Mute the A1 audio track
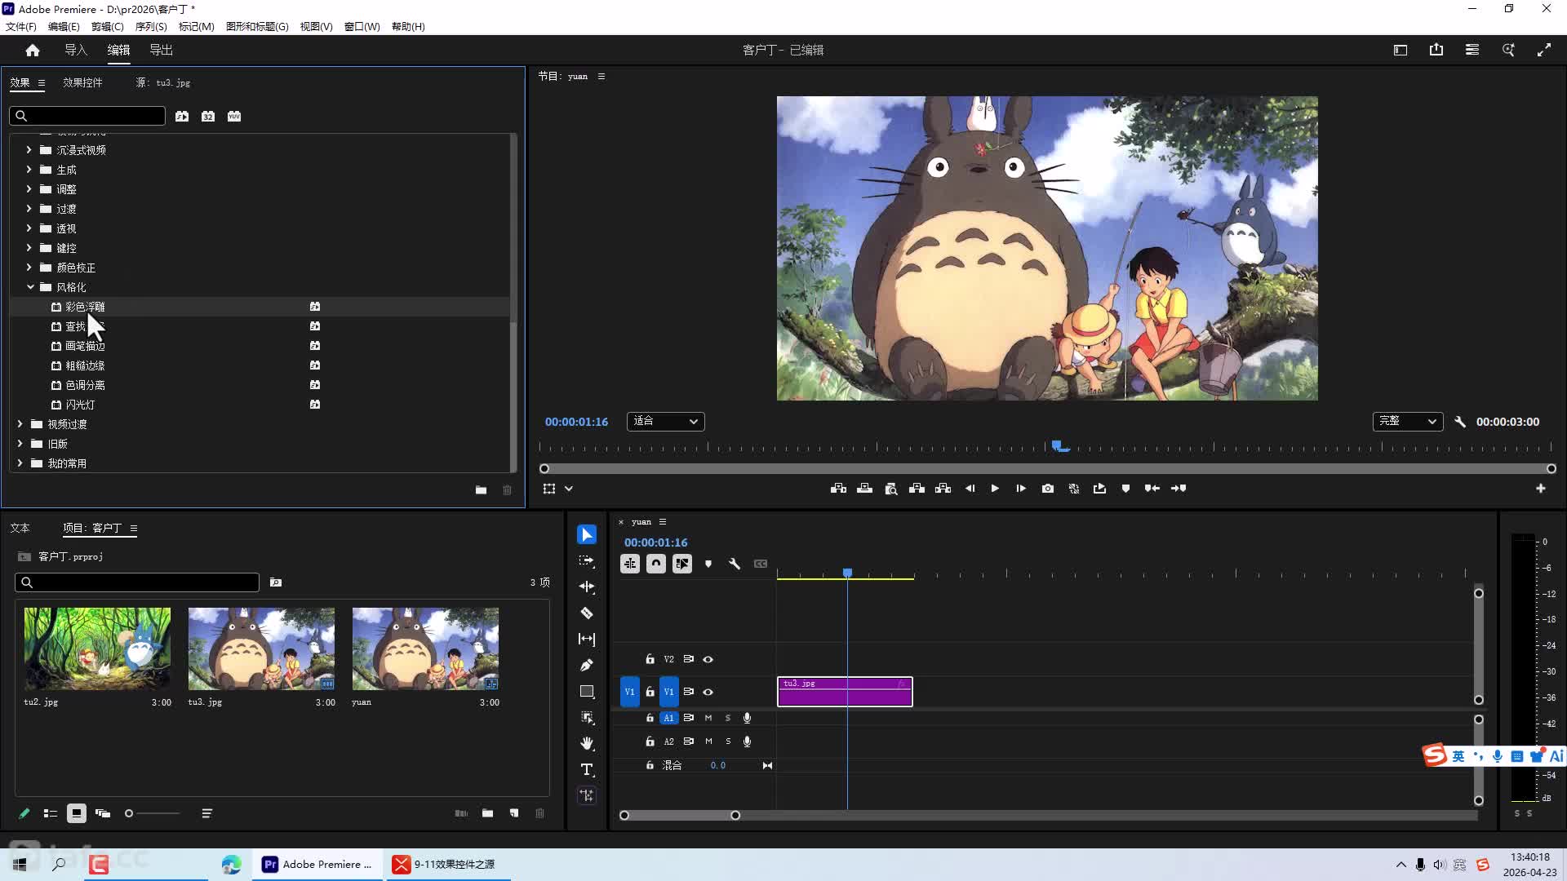Image resolution: width=1567 pixels, height=881 pixels. 708,718
